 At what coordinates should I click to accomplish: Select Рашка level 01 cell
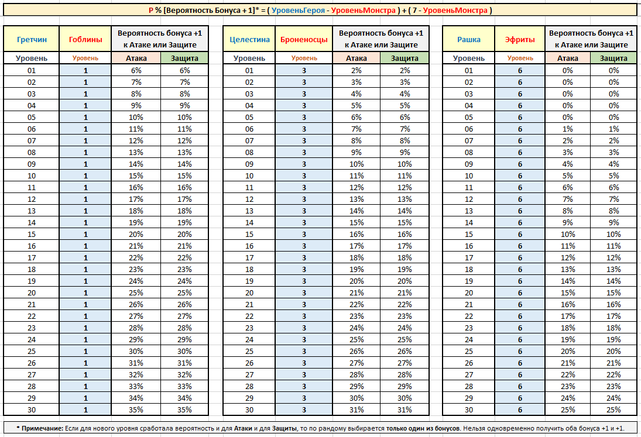coord(468,70)
